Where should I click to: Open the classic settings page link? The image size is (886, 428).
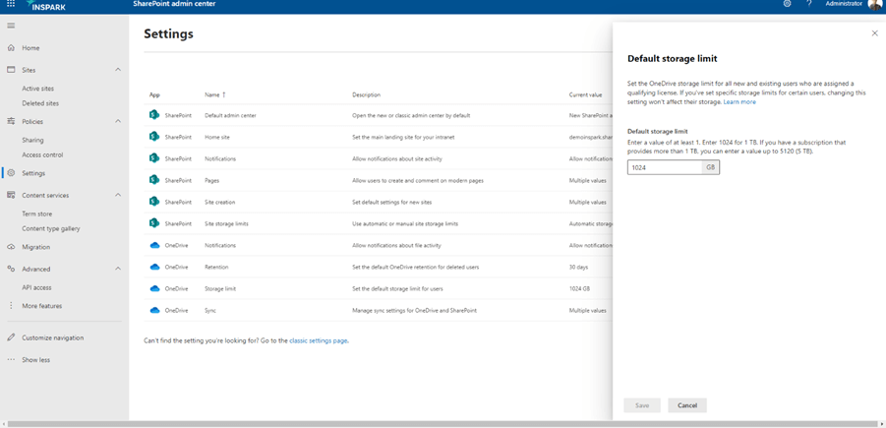[x=319, y=341]
